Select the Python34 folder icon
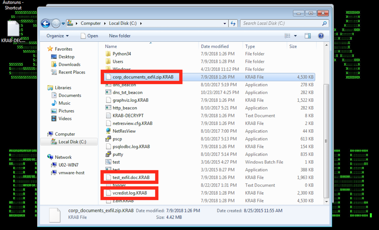Screen dimensions: 379x230 [109, 54]
